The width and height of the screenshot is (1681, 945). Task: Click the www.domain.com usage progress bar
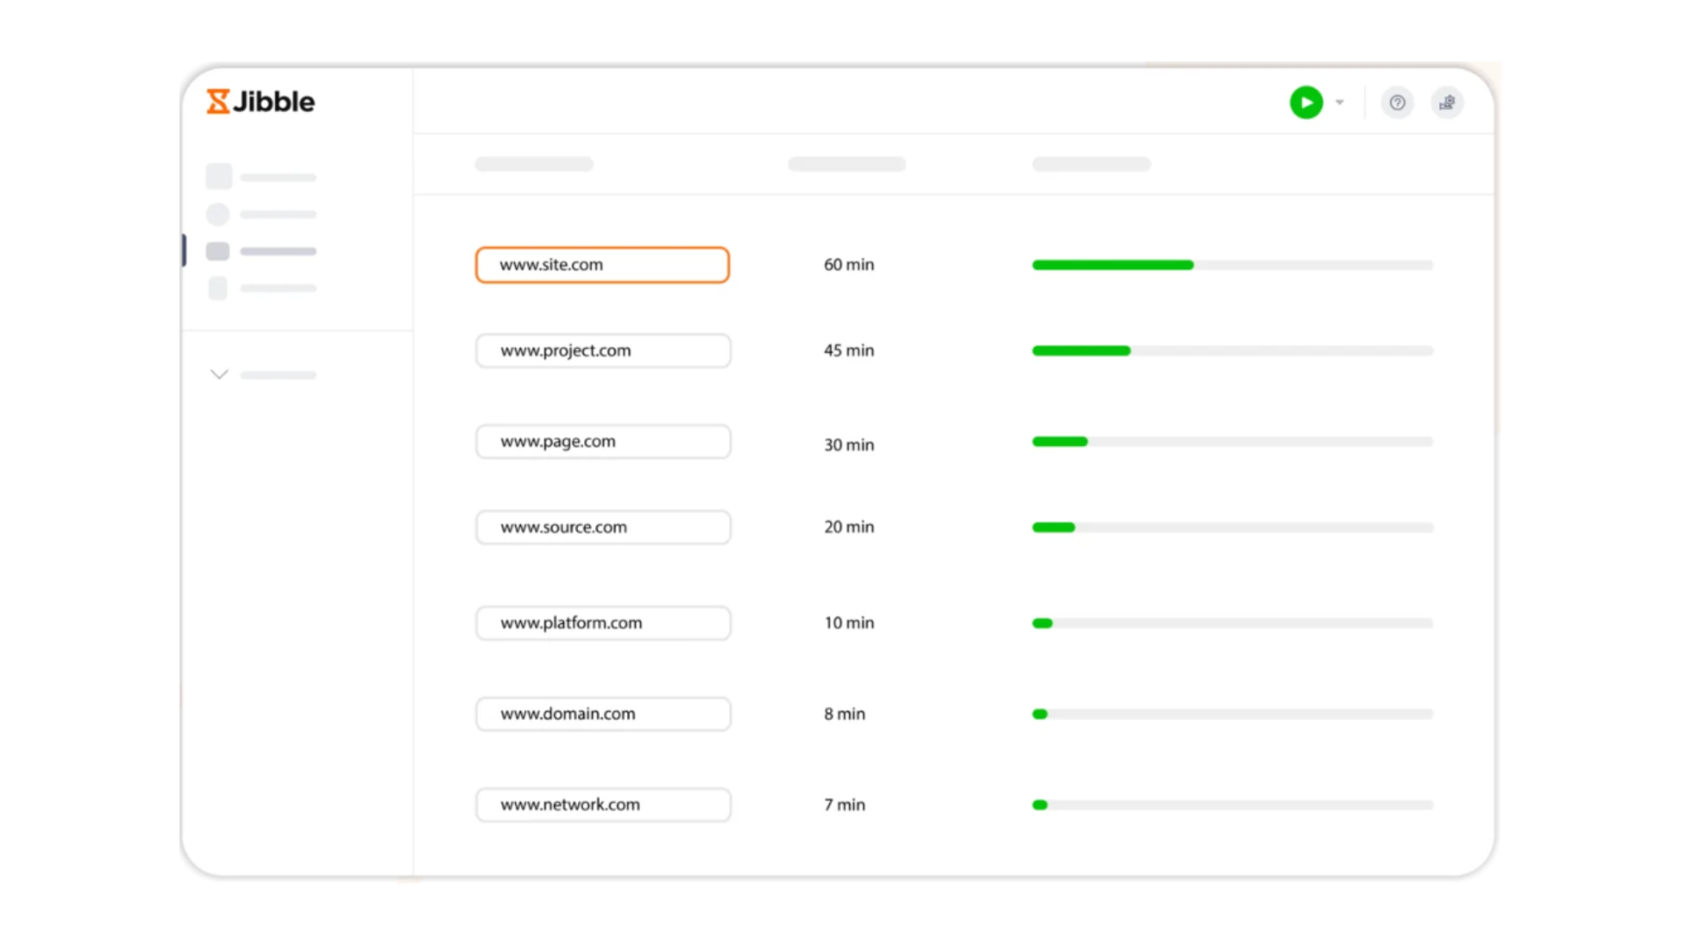[1233, 714]
